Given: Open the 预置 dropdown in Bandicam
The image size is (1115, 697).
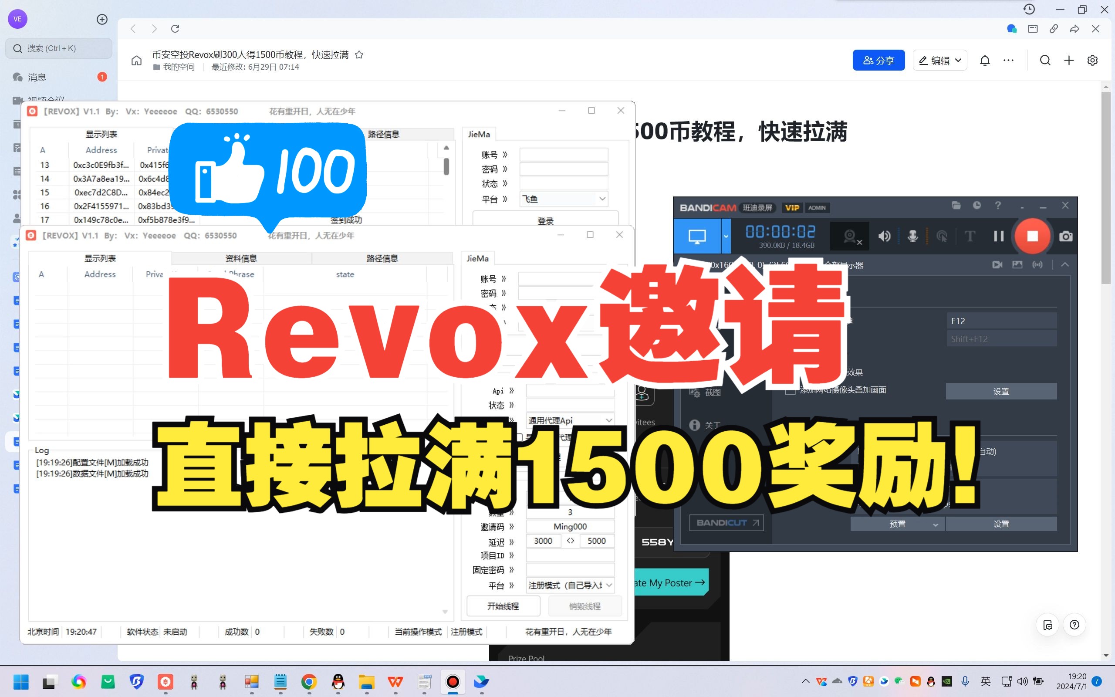Looking at the screenshot, I should click(897, 524).
